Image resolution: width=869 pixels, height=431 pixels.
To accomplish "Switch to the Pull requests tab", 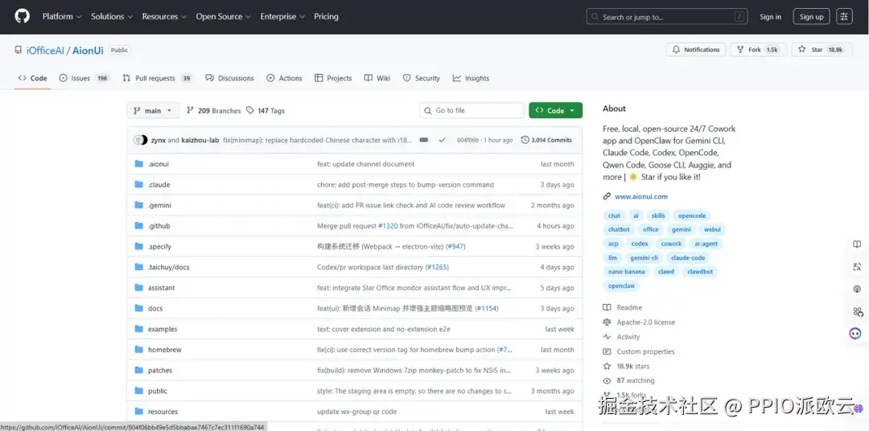I will pyautogui.click(x=158, y=78).
